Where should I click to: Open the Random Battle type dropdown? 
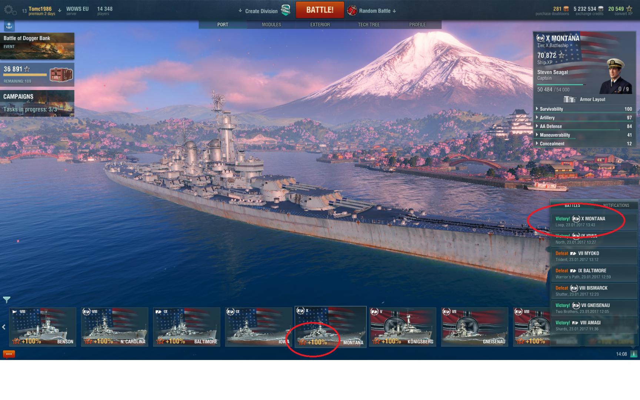point(372,11)
